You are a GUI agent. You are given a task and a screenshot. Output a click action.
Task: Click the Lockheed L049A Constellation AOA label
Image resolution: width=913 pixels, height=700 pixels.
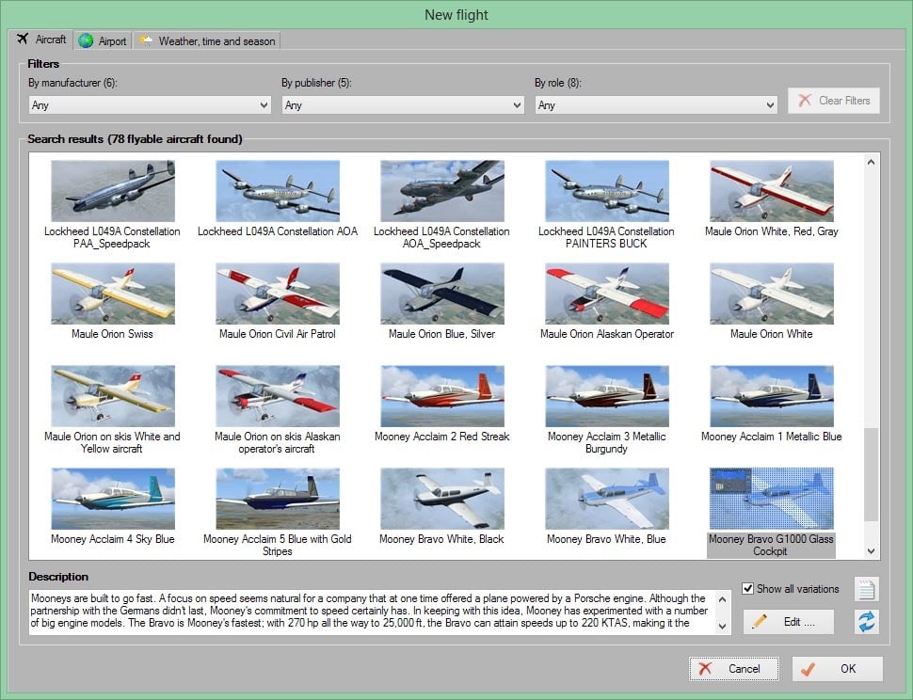click(277, 231)
